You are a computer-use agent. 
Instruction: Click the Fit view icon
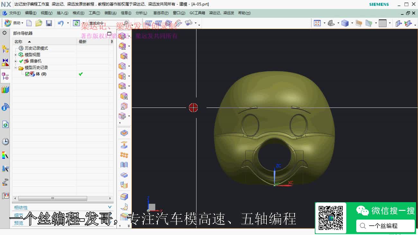(317, 23)
